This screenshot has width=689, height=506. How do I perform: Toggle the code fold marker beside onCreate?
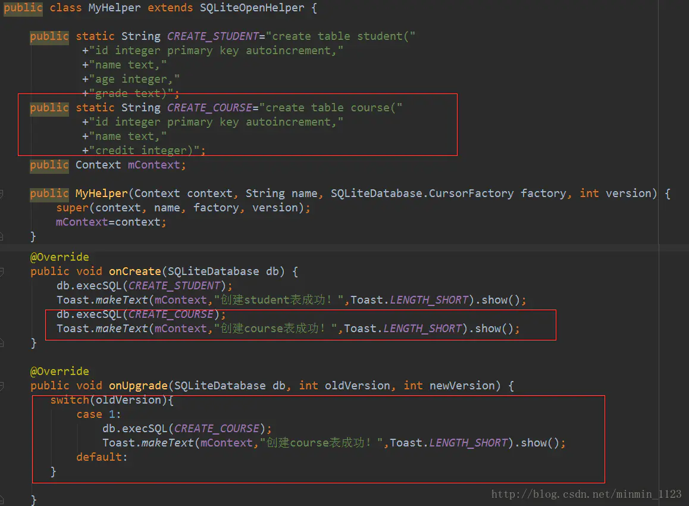tap(2, 271)
